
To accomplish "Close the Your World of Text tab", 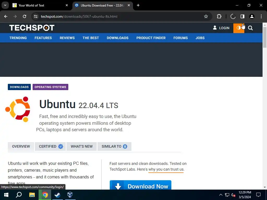I will 67,5.
